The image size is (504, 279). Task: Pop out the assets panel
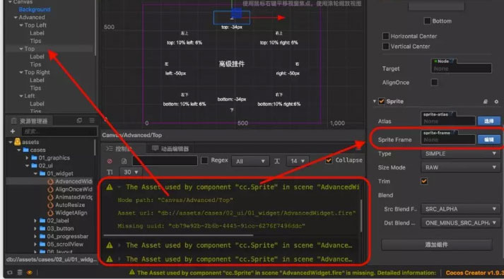pos(79,120)
